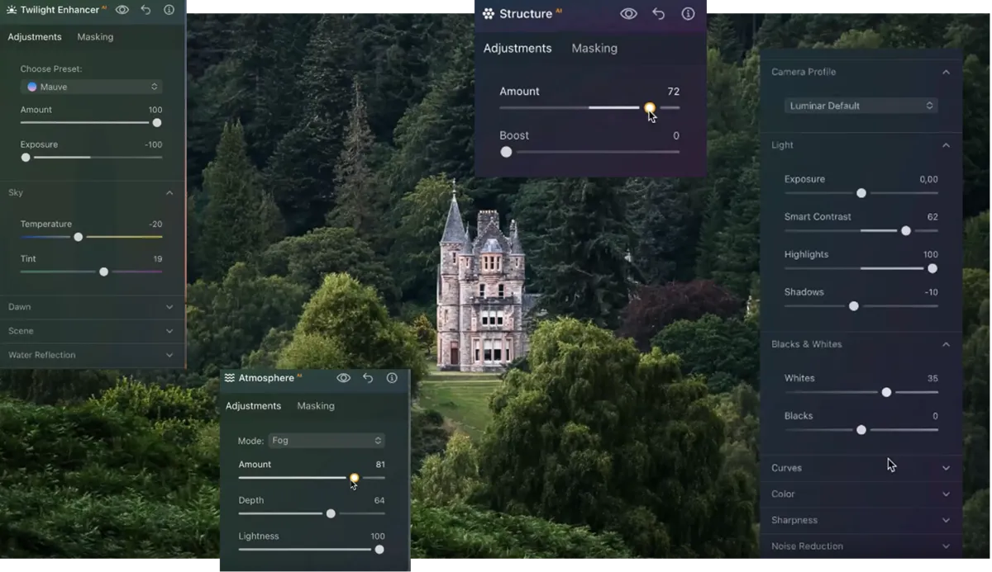Open the Camera Profile dropdown
Viewport: 992px width, 572px height.
tap(861, 105)
